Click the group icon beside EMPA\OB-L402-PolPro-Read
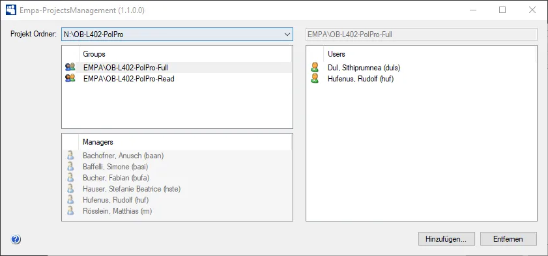Screen dimensions: 548x256 pyautogui.click(x=70, y=78)
